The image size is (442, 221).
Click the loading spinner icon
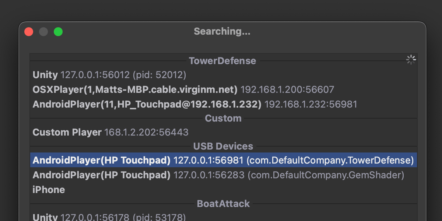[x=411, y=60]
